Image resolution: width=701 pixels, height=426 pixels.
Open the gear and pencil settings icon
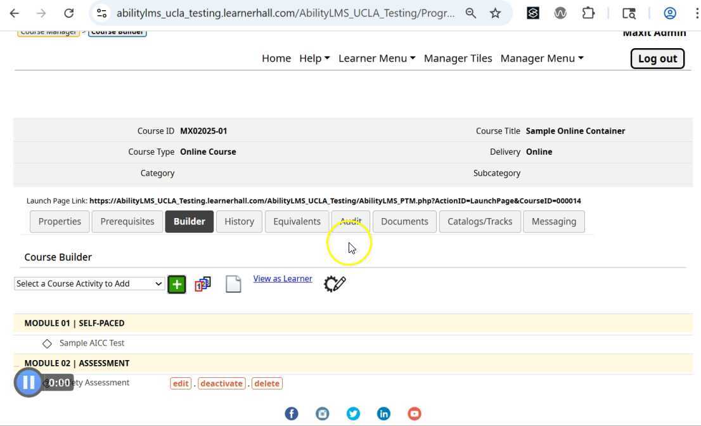coord(335,283)
